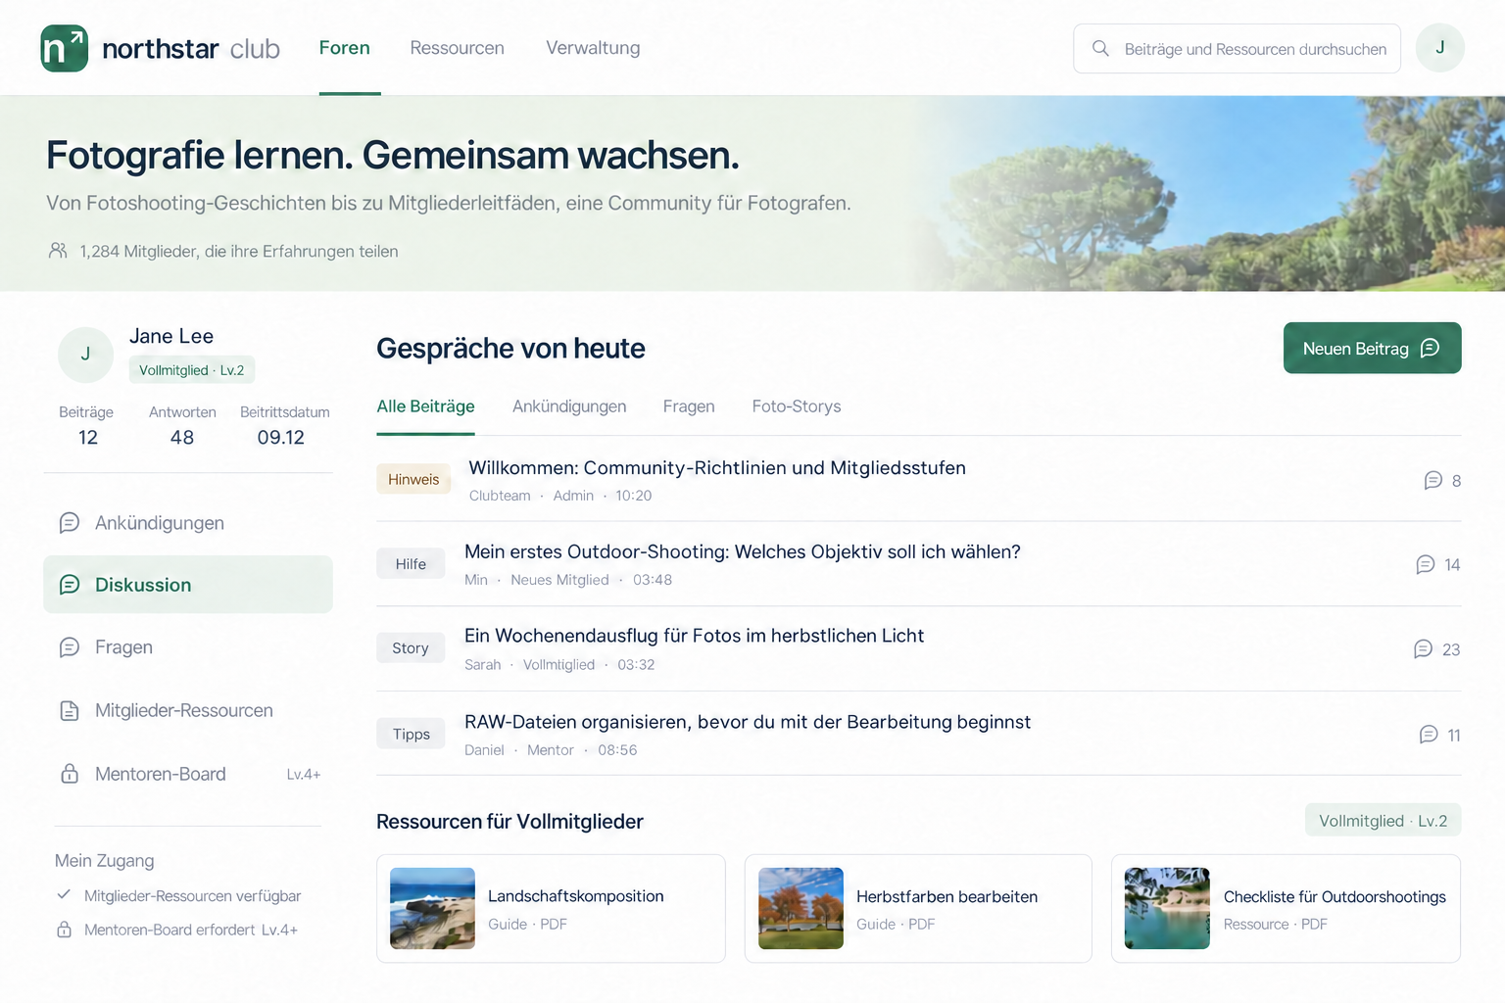Click the chat icon next to Fragen sidebar item
1505x1003 pixels.
(70, 647)
